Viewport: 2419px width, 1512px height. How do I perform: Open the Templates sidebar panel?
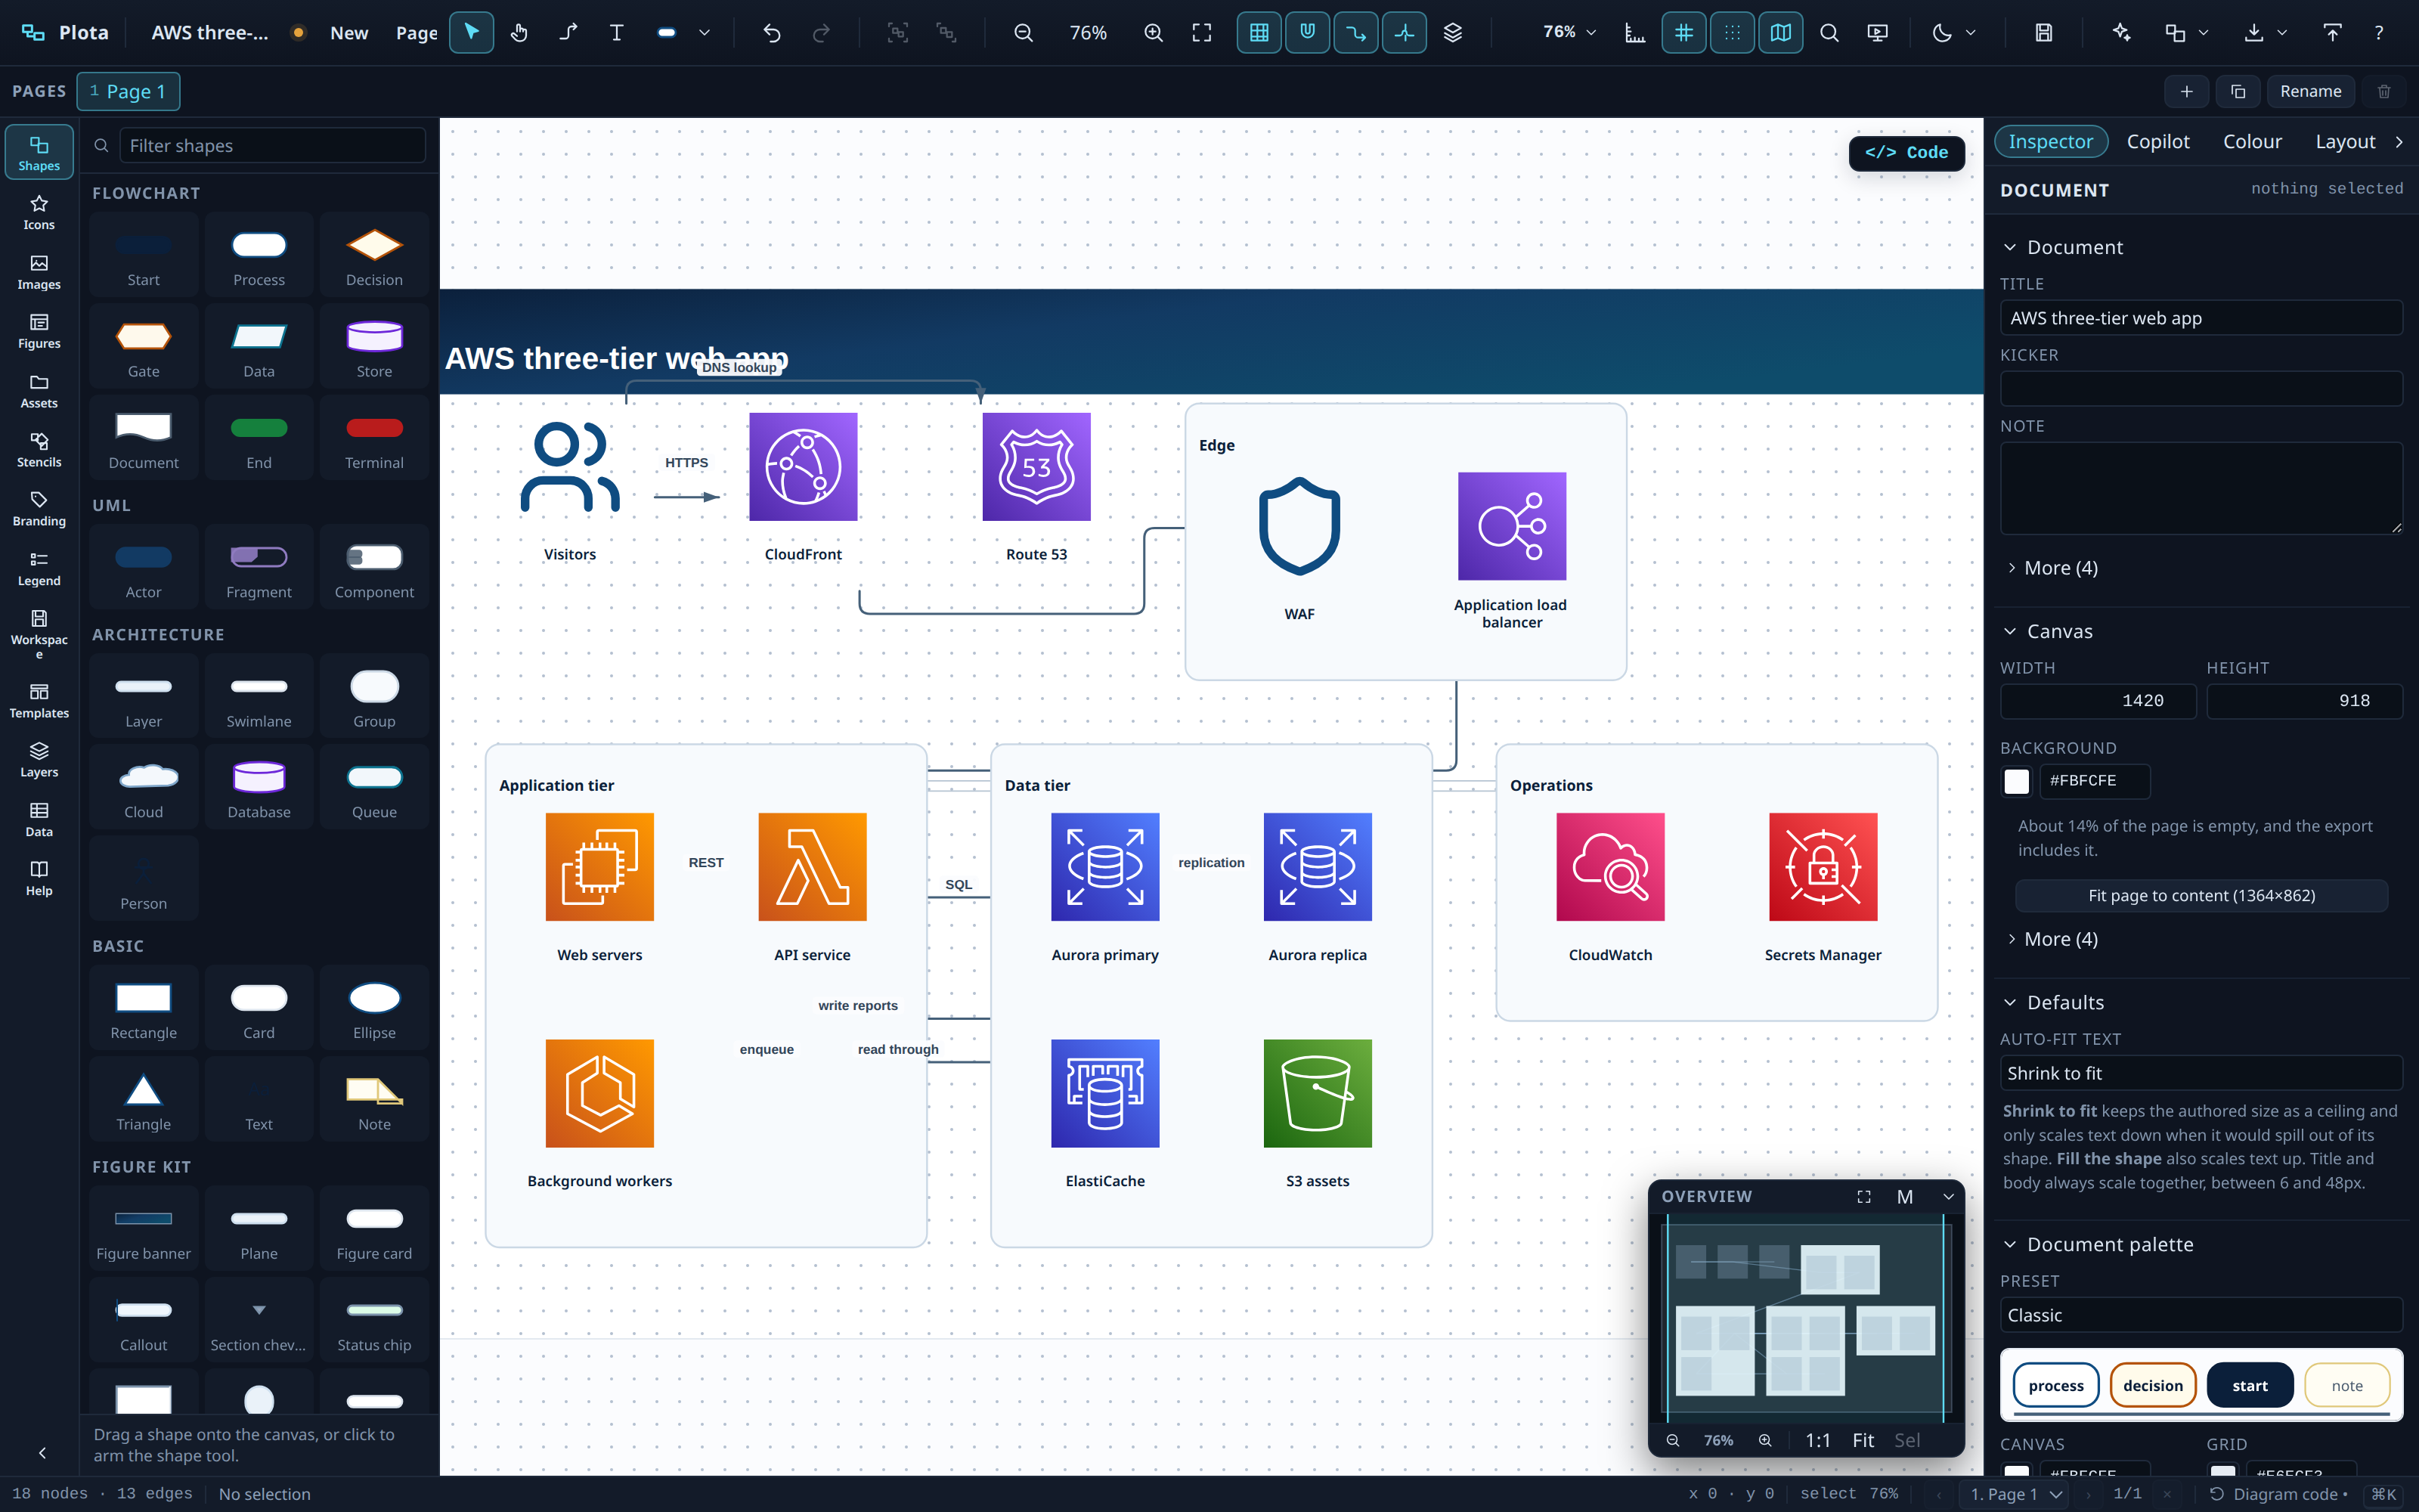[39, 701]
